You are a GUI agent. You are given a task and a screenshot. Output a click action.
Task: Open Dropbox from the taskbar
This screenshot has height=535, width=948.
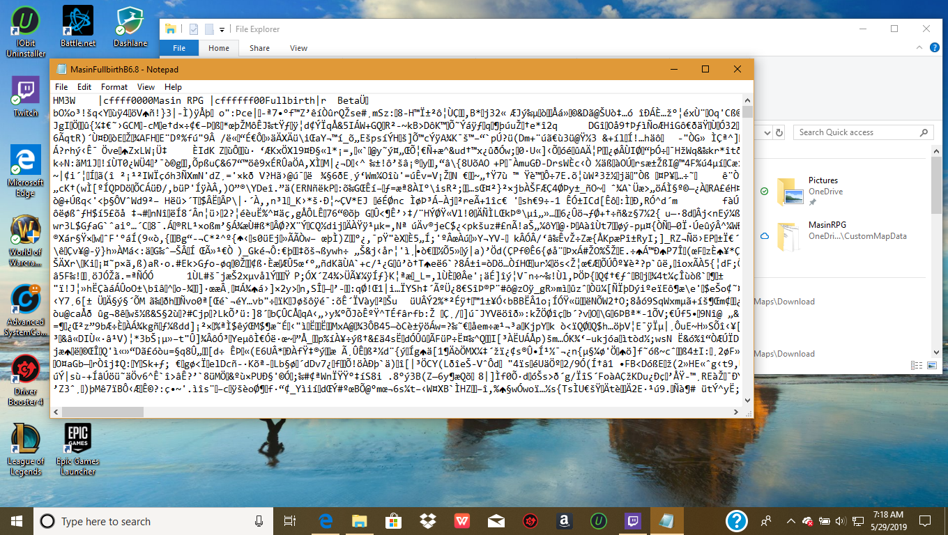click(427, 521)
